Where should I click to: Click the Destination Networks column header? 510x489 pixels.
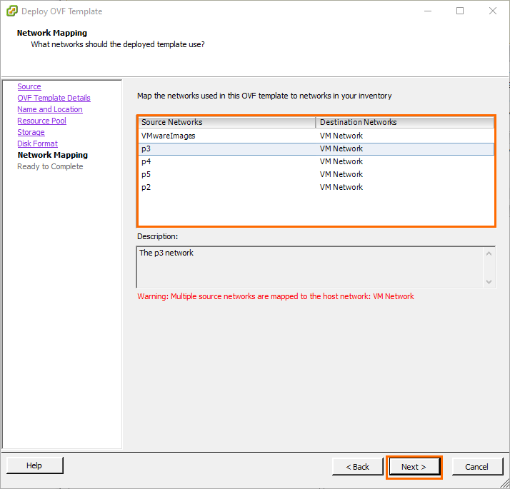(404, 122)
